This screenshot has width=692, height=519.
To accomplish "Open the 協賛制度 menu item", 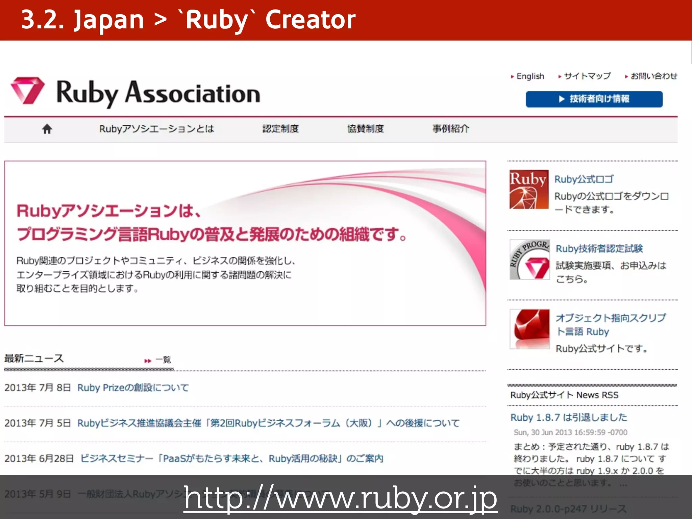I will [x=366, y=129].
